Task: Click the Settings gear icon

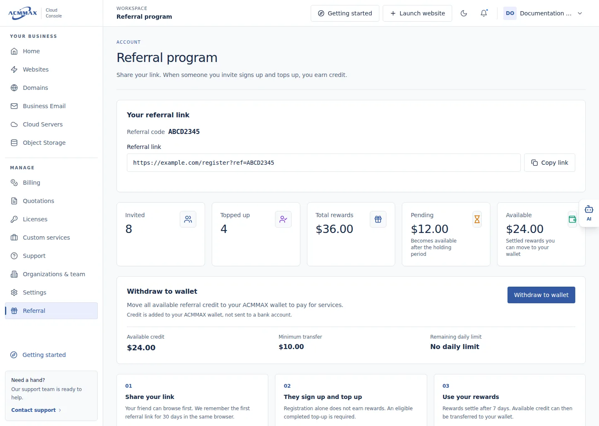Action: click(14, 292)
